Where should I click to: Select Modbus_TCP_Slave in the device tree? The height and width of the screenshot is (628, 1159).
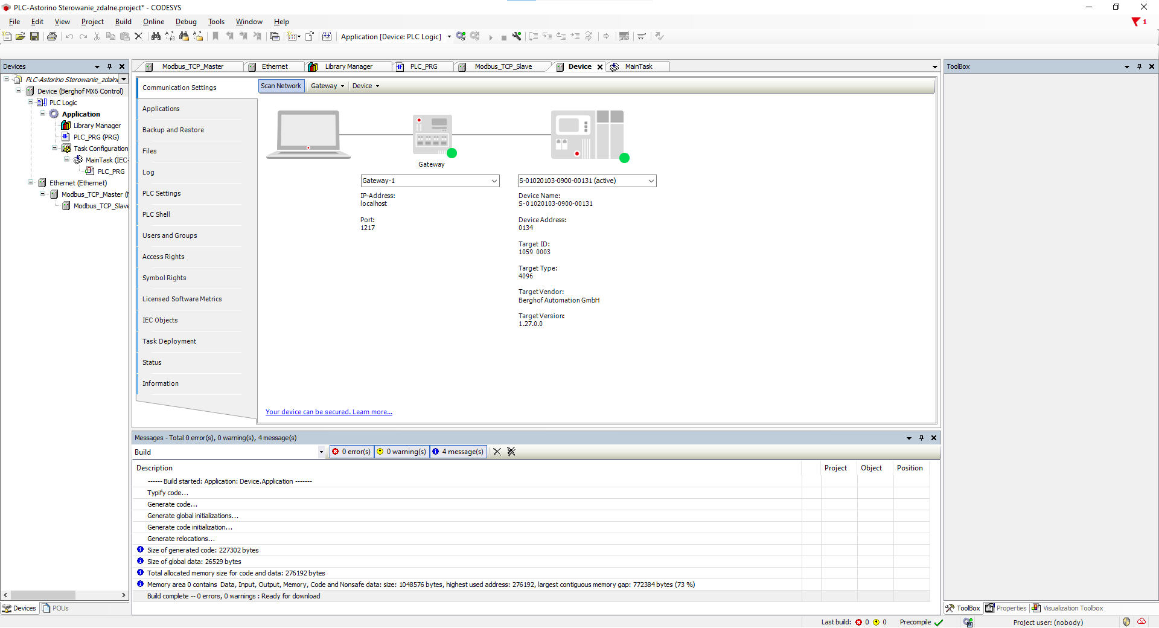tap(101, 206)
